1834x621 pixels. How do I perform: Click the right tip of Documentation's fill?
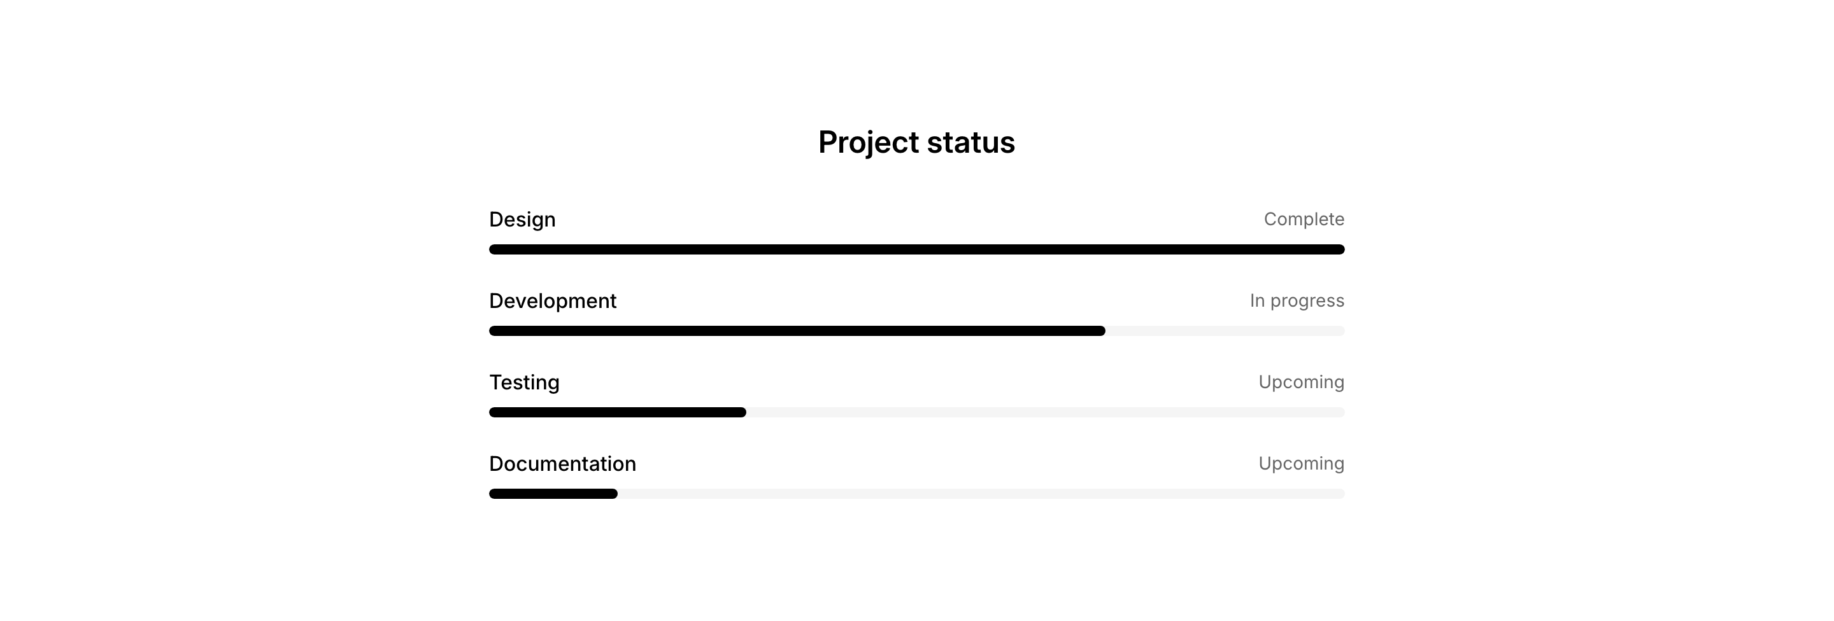(x=613, y=494)
